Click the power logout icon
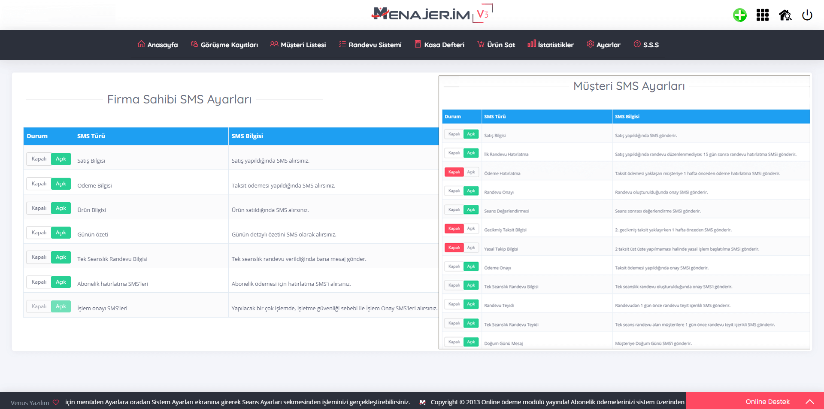This screenshot has width=824, height=409. pyautogui.click(x=807, y=15)
